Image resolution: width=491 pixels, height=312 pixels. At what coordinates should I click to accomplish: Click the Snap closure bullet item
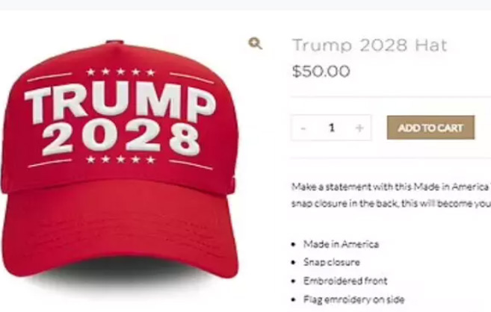pyautogui.click(x=332, y=262)
